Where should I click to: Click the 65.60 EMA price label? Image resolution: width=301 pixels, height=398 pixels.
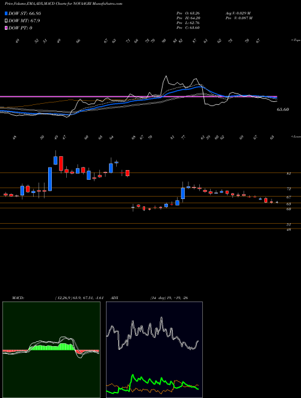283,110
